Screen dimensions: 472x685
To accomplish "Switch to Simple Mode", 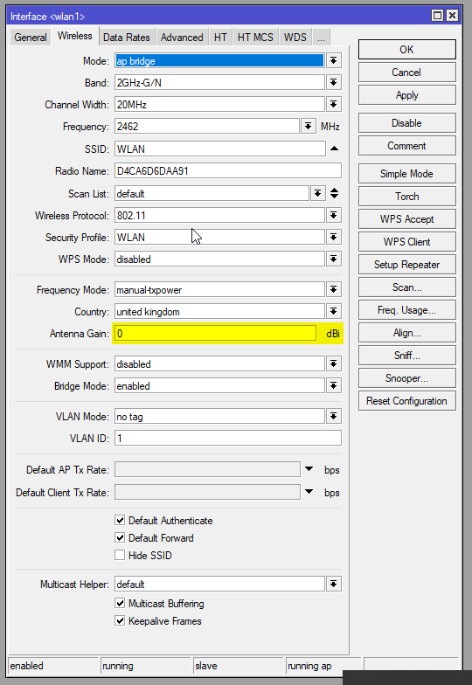I will [x=407, y=173].
